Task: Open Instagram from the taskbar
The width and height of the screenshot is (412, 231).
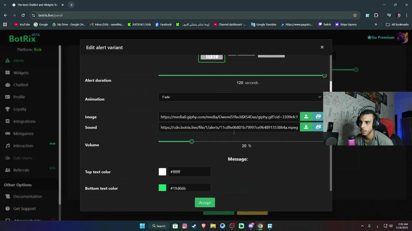Action: [x=185, y=226]
